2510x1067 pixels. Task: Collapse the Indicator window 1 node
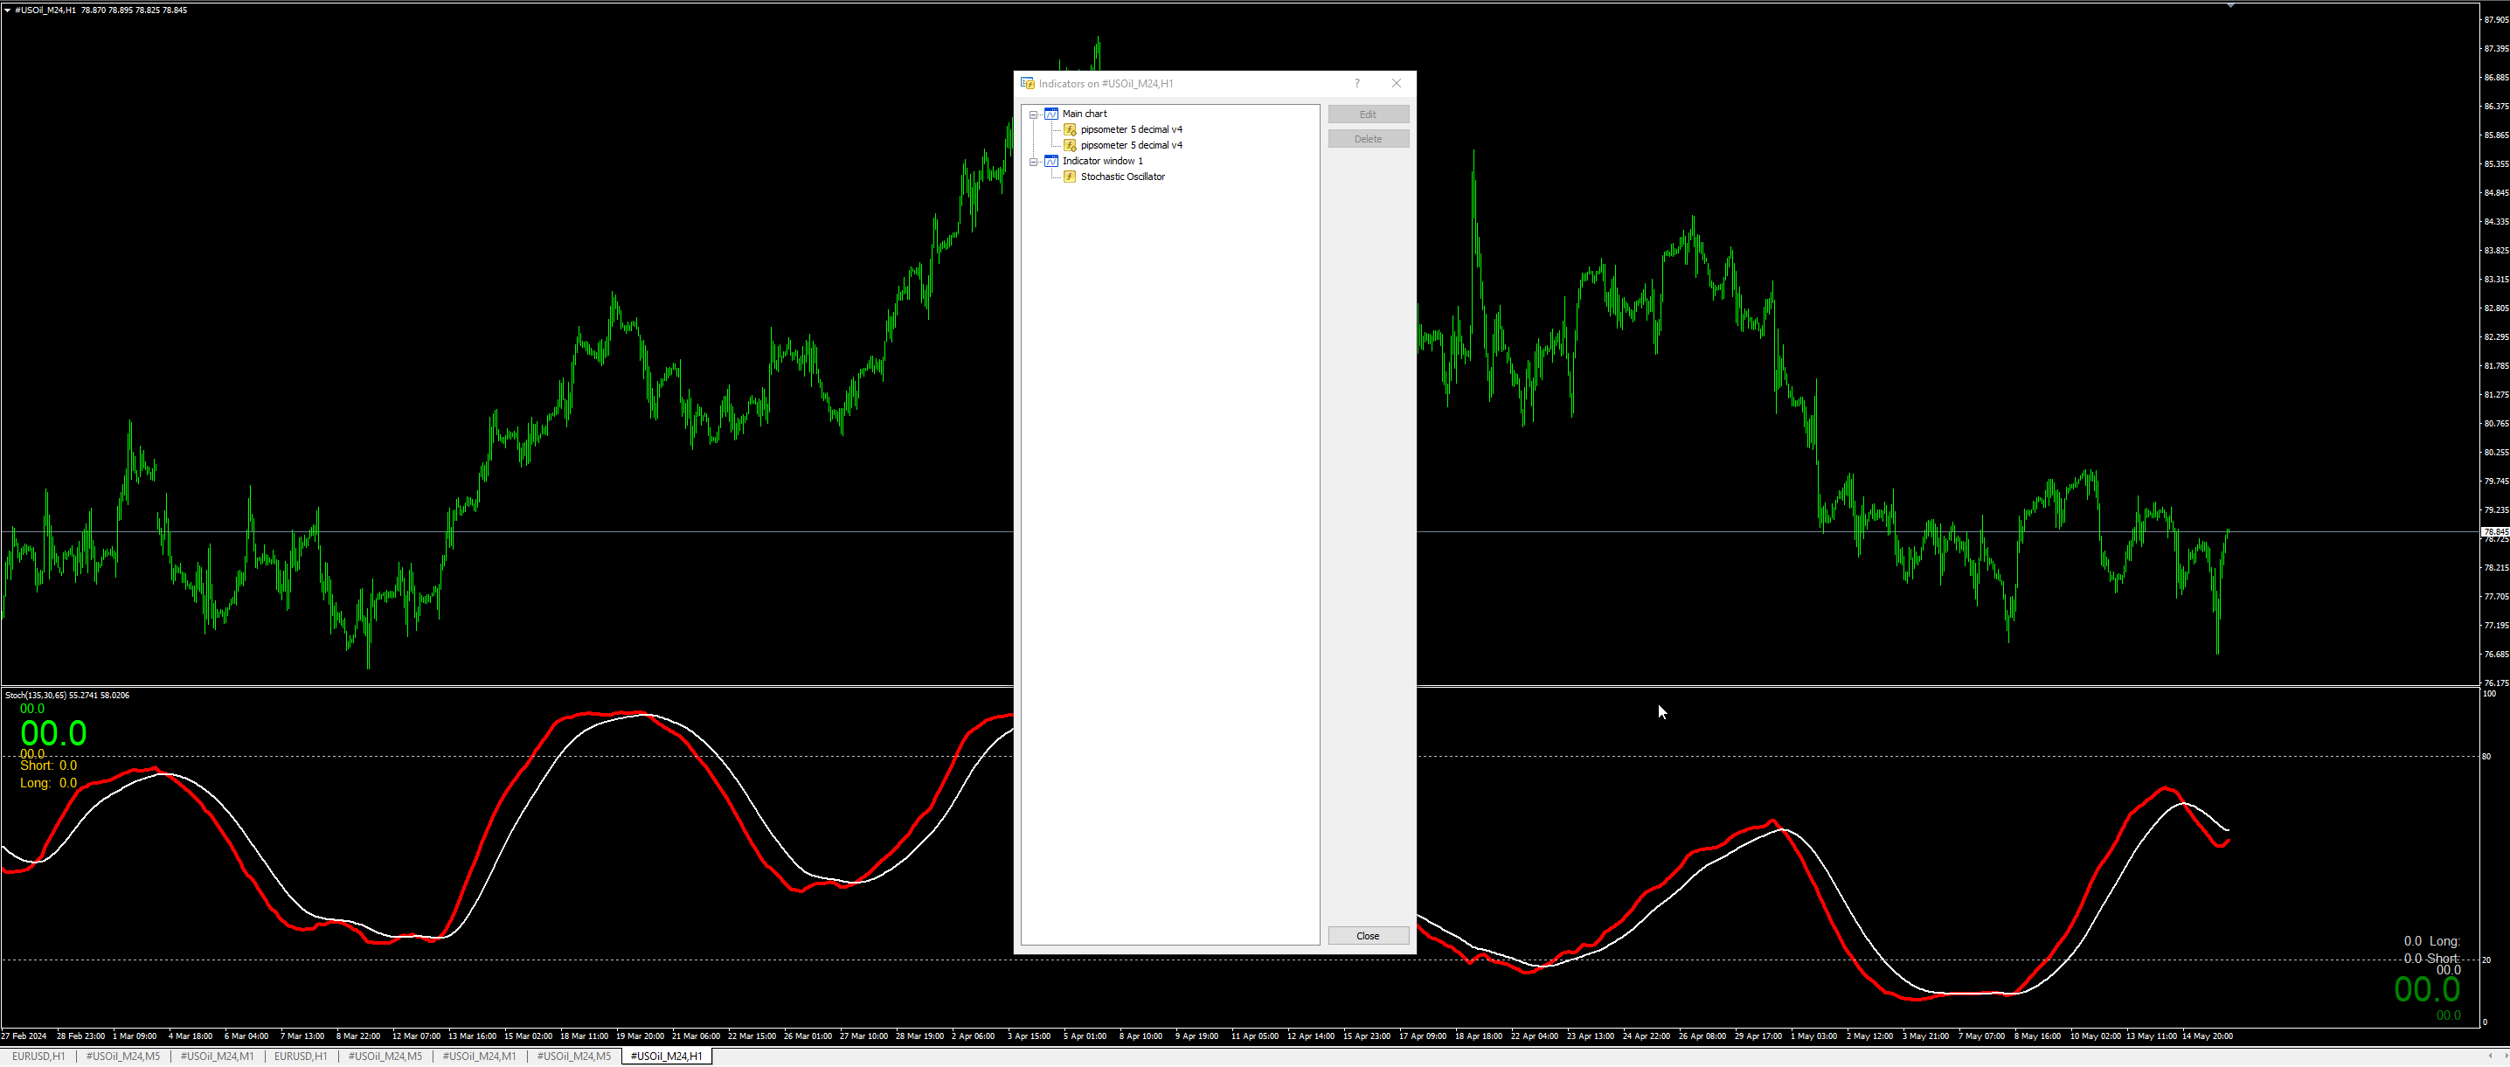1034,162
